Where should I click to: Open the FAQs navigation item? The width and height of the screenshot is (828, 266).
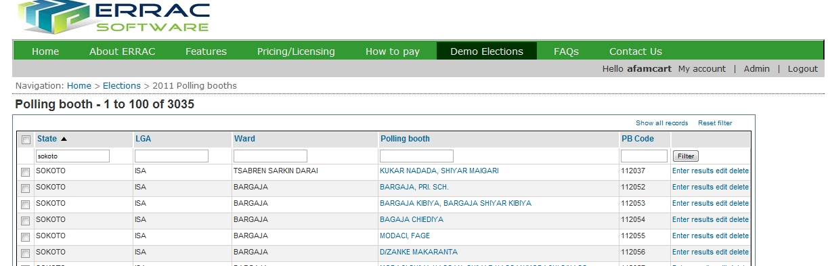coord(566,51)
